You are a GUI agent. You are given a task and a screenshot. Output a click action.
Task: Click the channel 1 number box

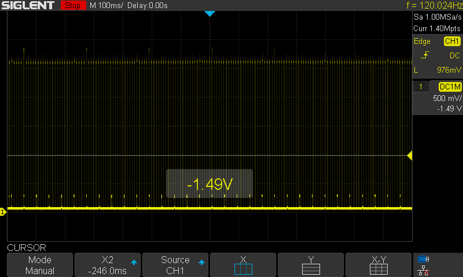421,87
